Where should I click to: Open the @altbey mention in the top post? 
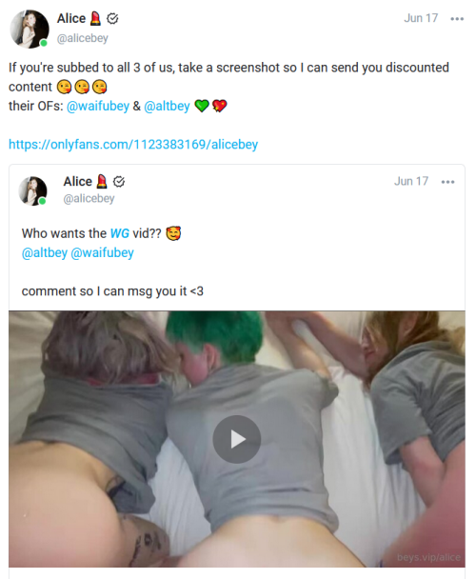pyautogui.click(x=167, y=106)
